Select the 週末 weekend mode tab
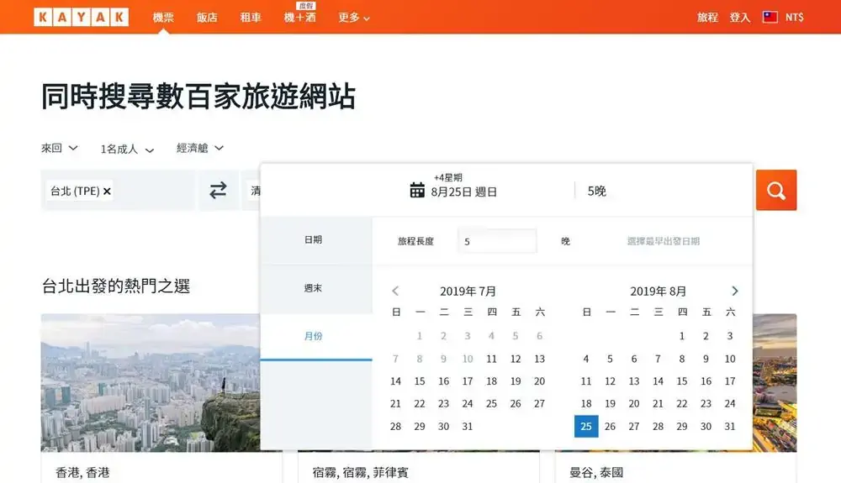This screenshot has height=483, width=841. (316, 288)
